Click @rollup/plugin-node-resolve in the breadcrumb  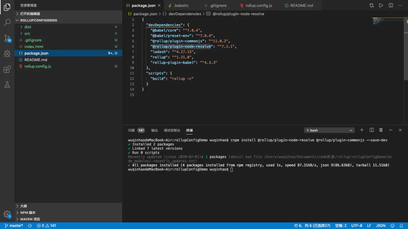point(238,14)
